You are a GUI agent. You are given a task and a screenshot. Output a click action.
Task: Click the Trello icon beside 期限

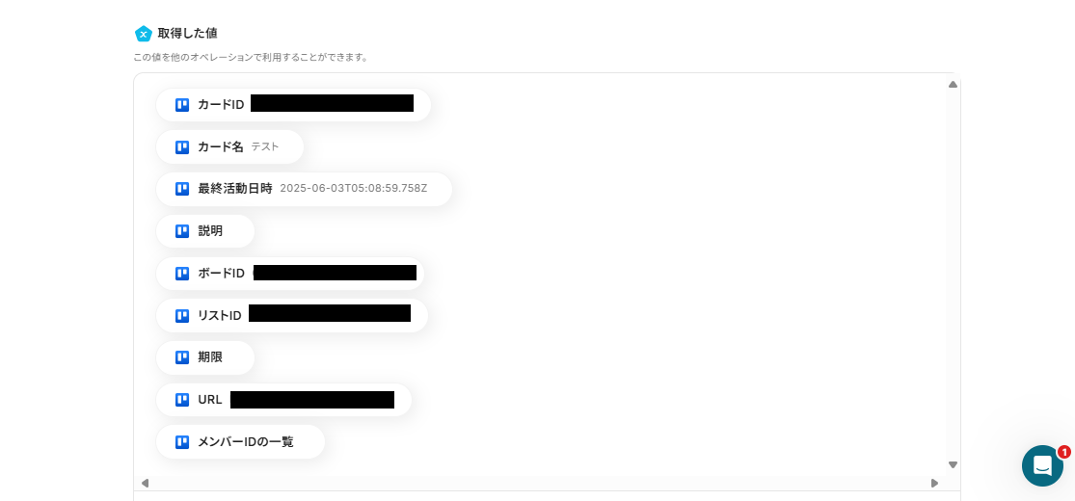click(181, 357)
